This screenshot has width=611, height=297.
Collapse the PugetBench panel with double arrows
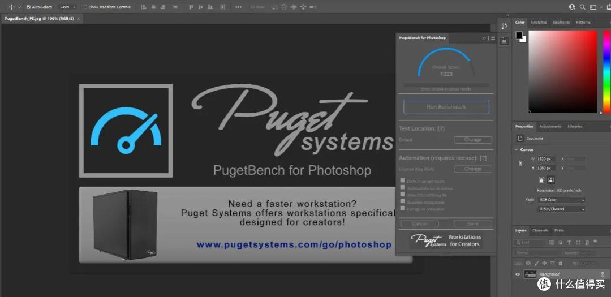click(484, 38)
